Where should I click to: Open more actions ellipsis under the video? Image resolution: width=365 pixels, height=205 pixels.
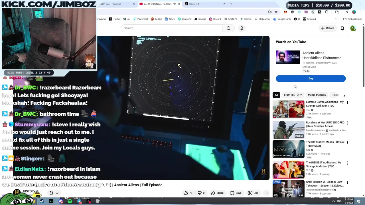click(266, 193)
